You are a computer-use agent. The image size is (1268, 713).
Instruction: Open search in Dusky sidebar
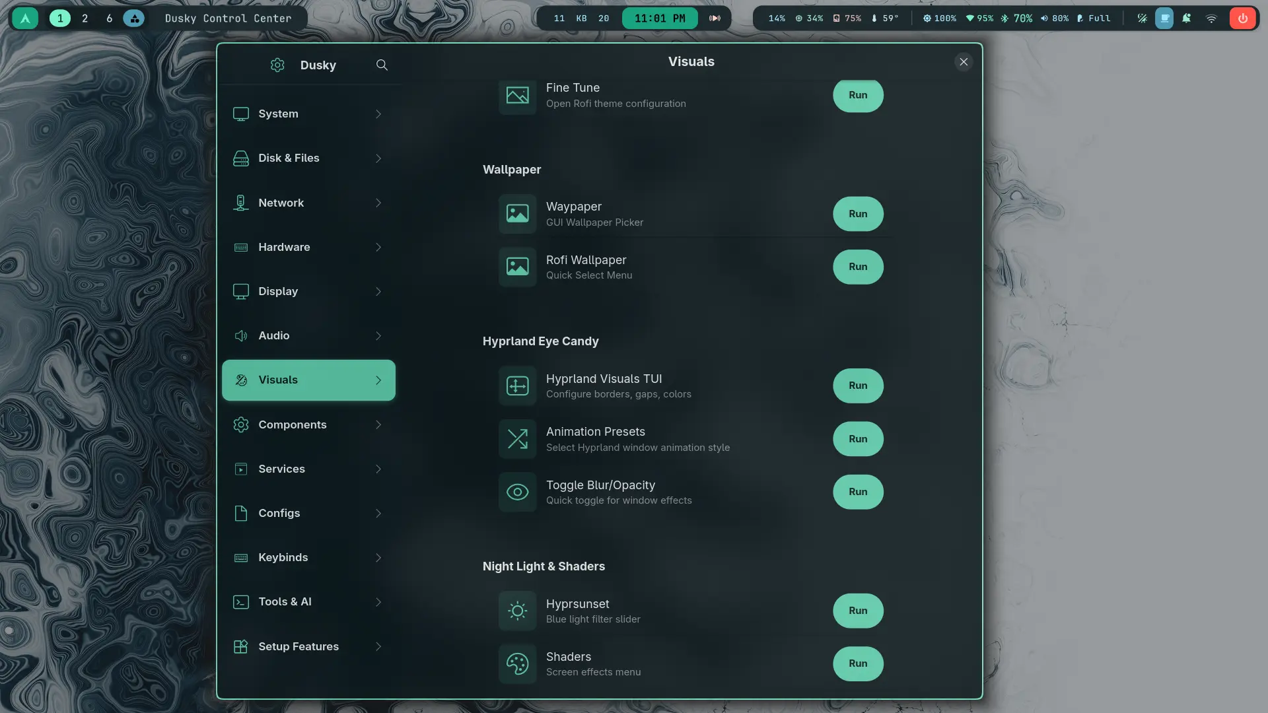[382, 65]
